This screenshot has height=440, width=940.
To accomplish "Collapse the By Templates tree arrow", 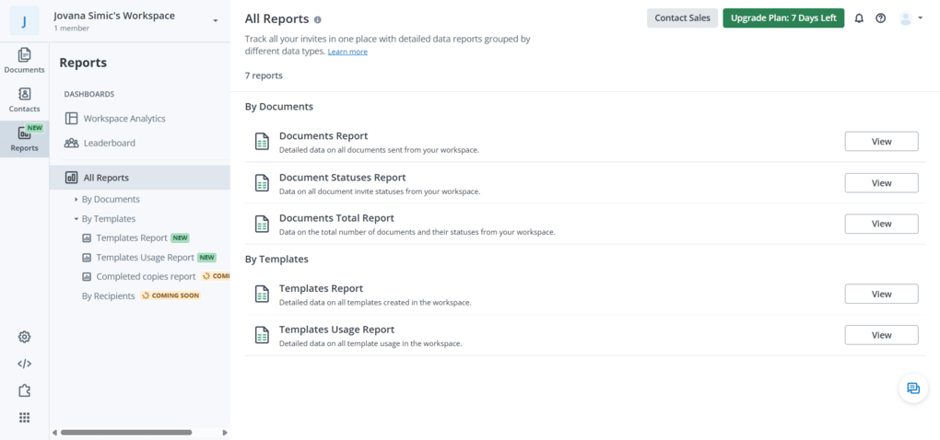I will click(76, 219).
